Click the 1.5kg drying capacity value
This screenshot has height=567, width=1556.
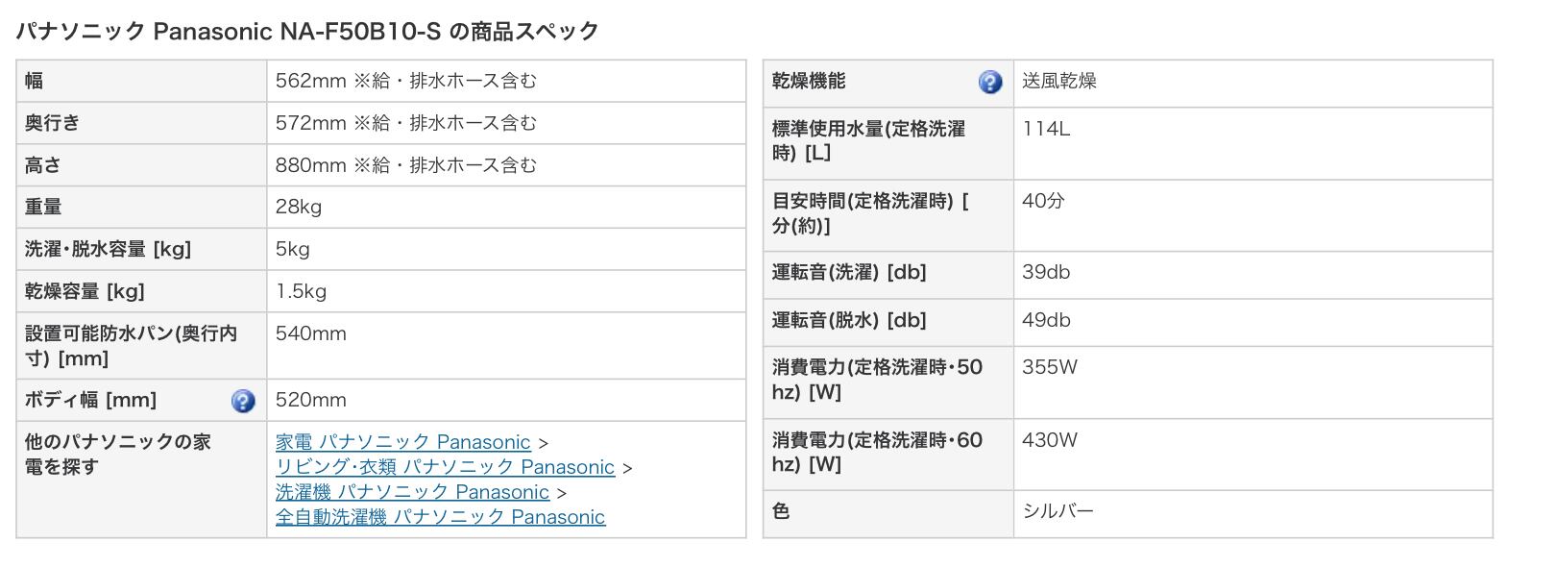(x=301, y=291)
